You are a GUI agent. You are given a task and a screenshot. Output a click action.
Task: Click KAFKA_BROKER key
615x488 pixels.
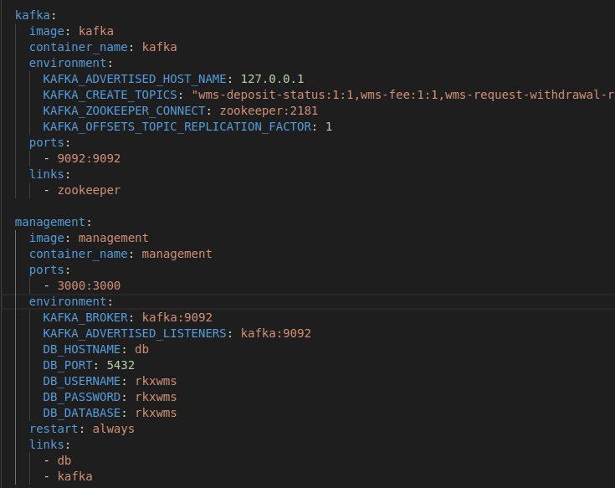(85, 317)
